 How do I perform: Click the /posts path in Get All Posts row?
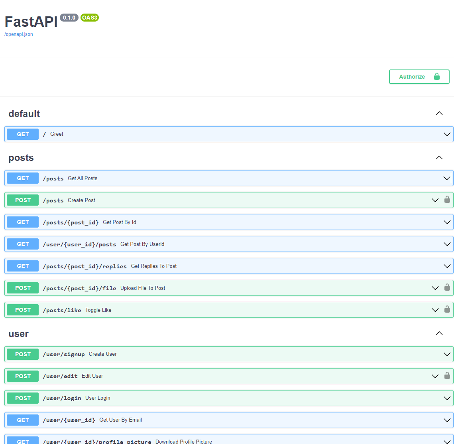53,178
